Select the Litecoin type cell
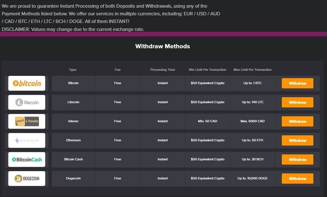Viewport: 327px width, 197px height. pyautogui.click(x=73, y=102)
